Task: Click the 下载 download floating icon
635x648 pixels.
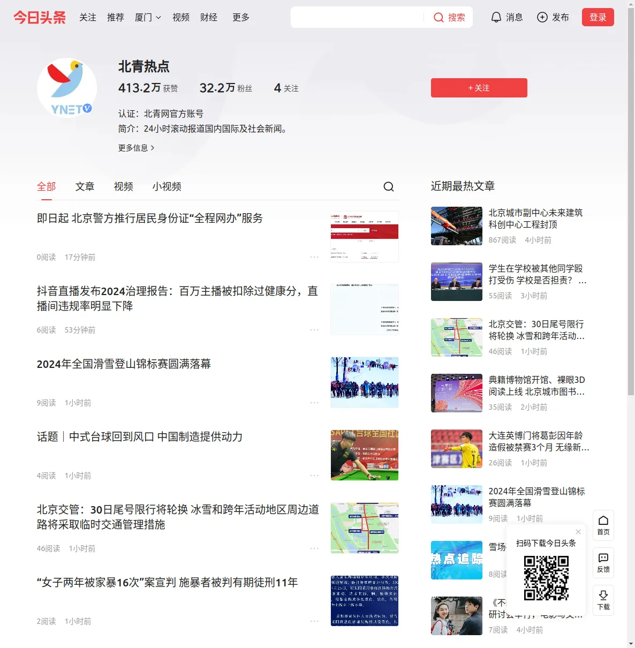Action: pyautogui.click(x=603, y=600)
